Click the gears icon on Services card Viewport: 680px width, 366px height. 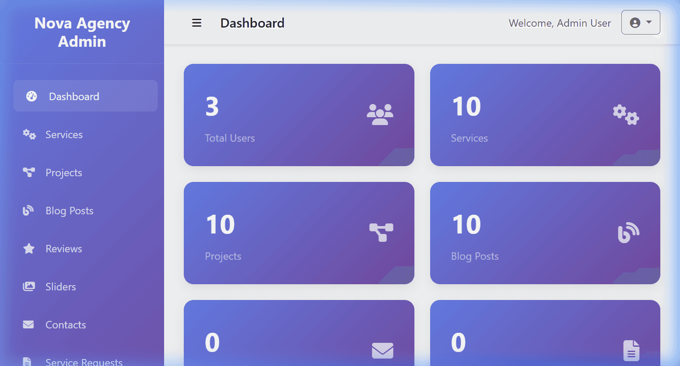click(x=626, y=115)
